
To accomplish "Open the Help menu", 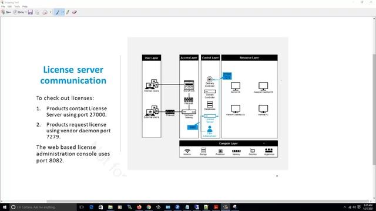I will [x=25, y=6].
